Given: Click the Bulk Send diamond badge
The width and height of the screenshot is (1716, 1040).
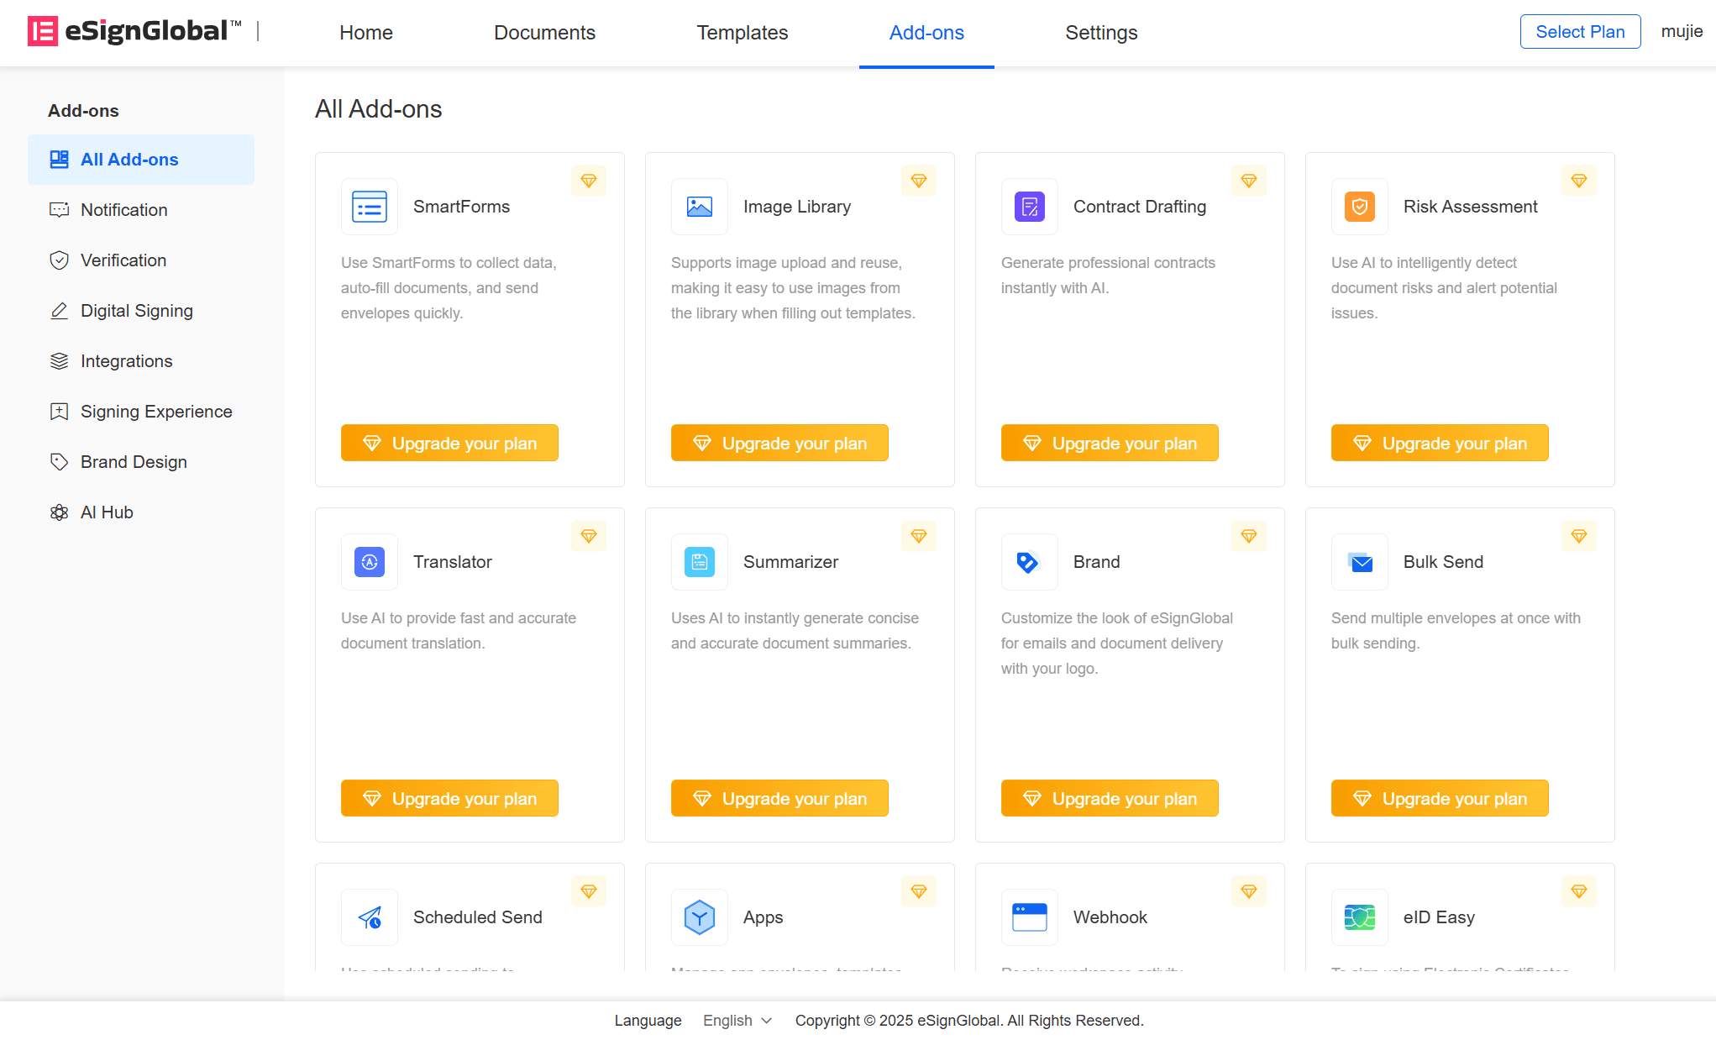Looking at the screenshot, I should (1579, 536).
